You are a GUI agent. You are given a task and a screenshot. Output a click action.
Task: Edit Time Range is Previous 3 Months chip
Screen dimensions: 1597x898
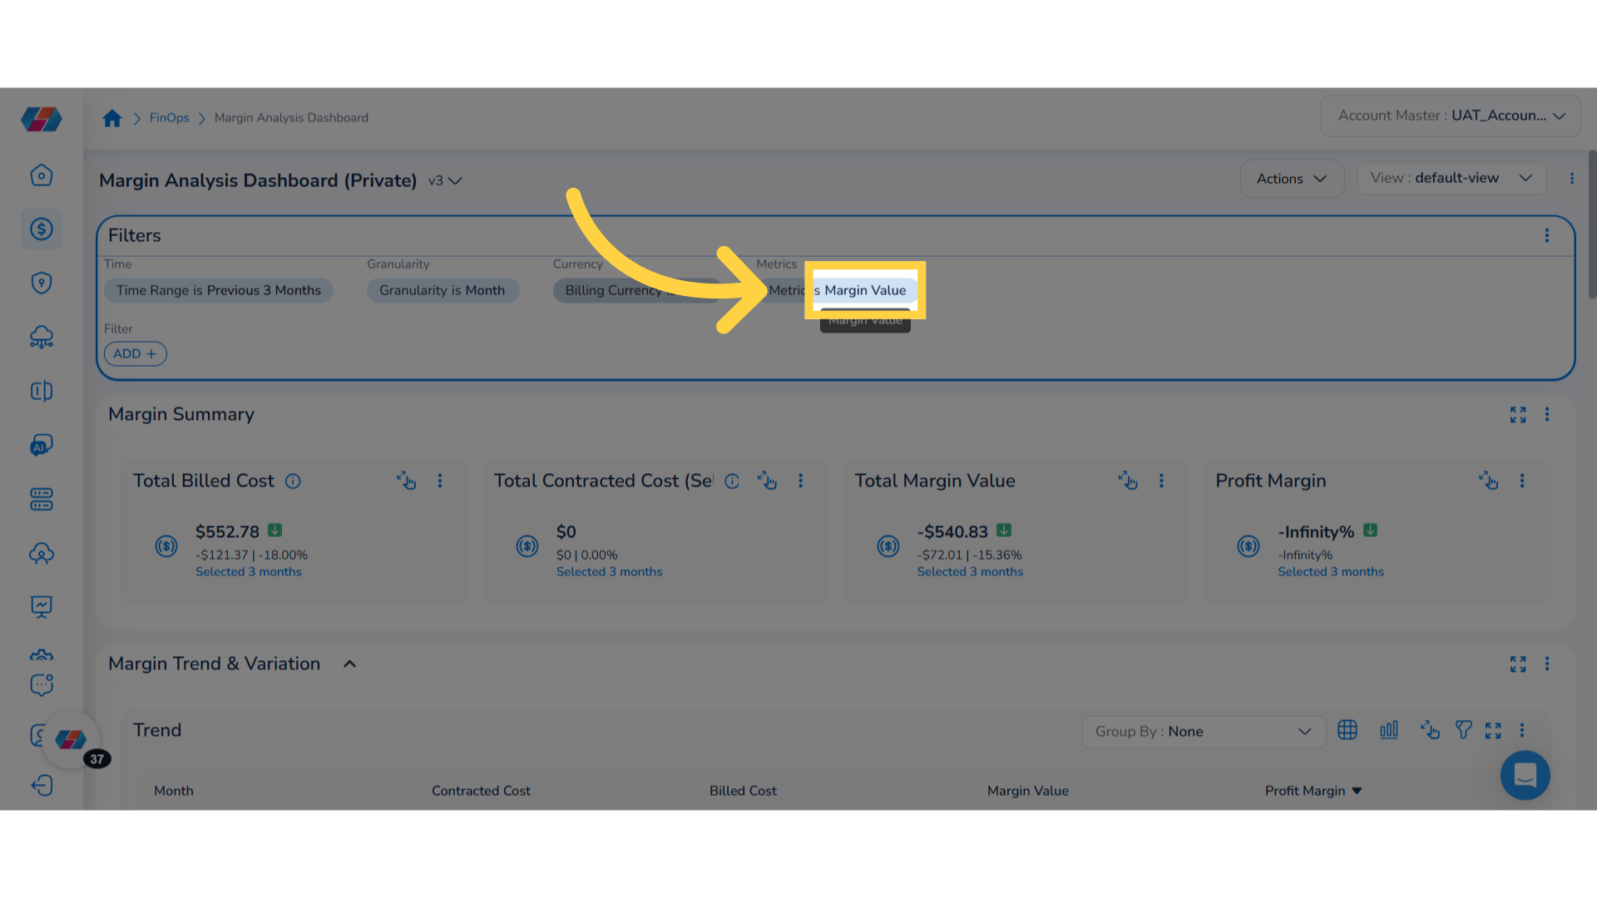point(219,291)
